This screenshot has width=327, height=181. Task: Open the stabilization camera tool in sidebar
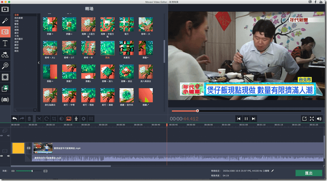pos(5,100)
